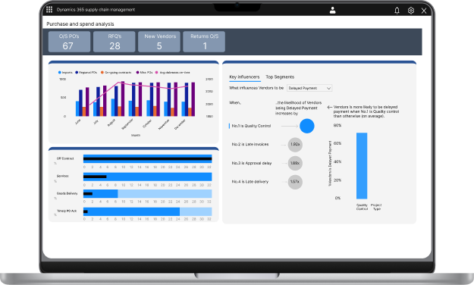Click the Purchase and spend analysis title
The width and height of the screenshot is (474, 285).
pyautogui.click(x=80, y=23)
